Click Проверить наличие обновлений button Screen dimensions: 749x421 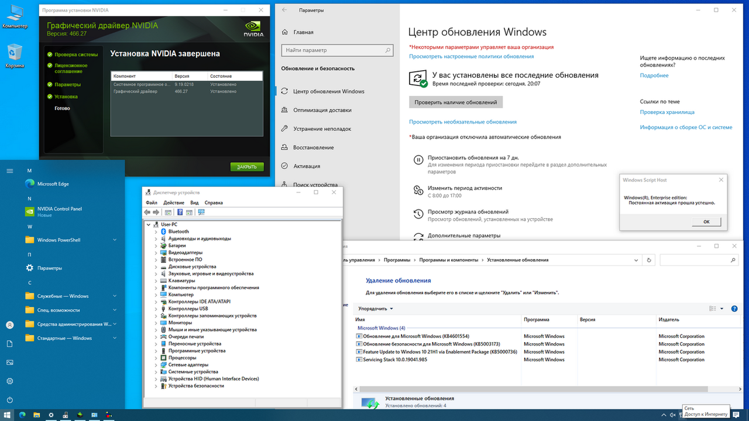pos(456,102)
